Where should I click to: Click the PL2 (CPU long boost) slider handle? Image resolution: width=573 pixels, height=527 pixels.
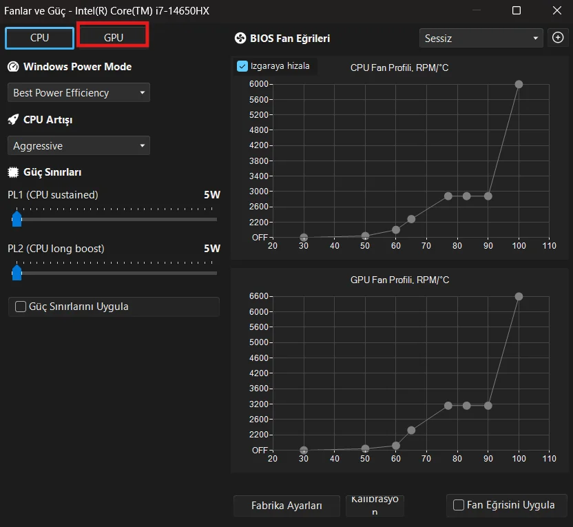tap(17, 272)
